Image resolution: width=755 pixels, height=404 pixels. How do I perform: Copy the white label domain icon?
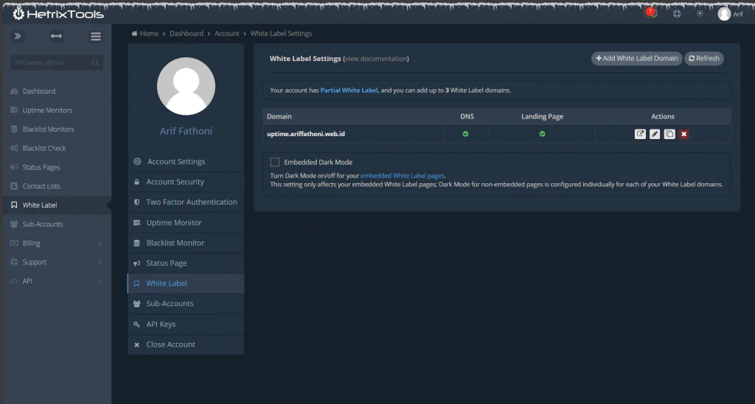coord(669,134)
